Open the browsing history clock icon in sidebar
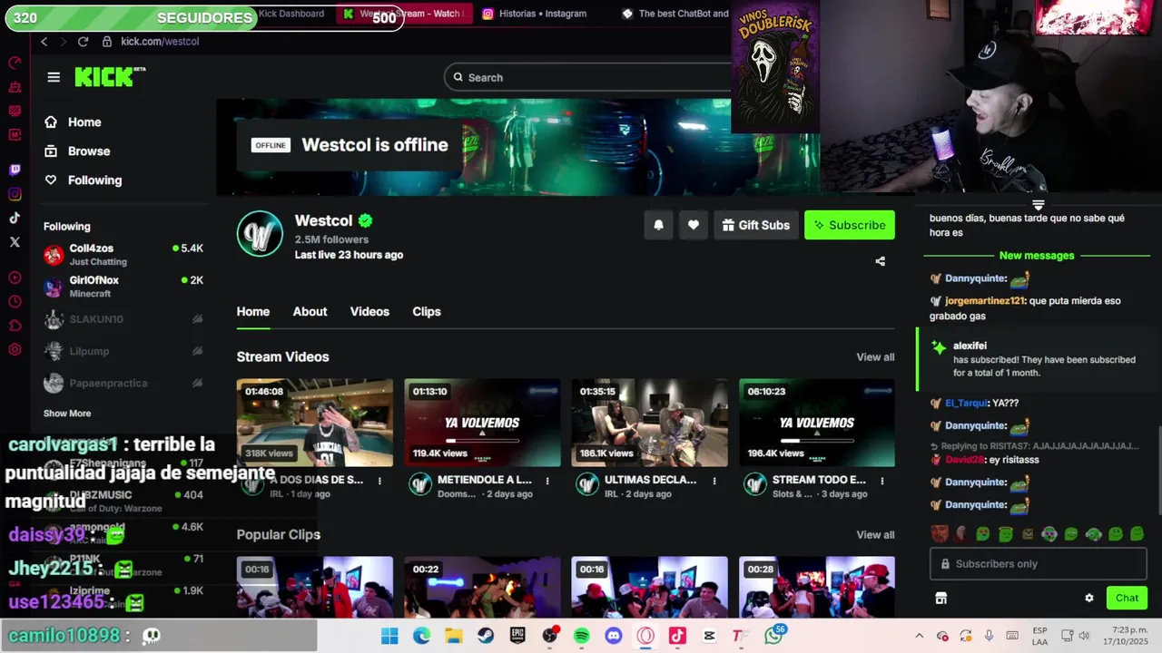The width and height of the screenshot is (1162, 653). [x=15, y=301]
